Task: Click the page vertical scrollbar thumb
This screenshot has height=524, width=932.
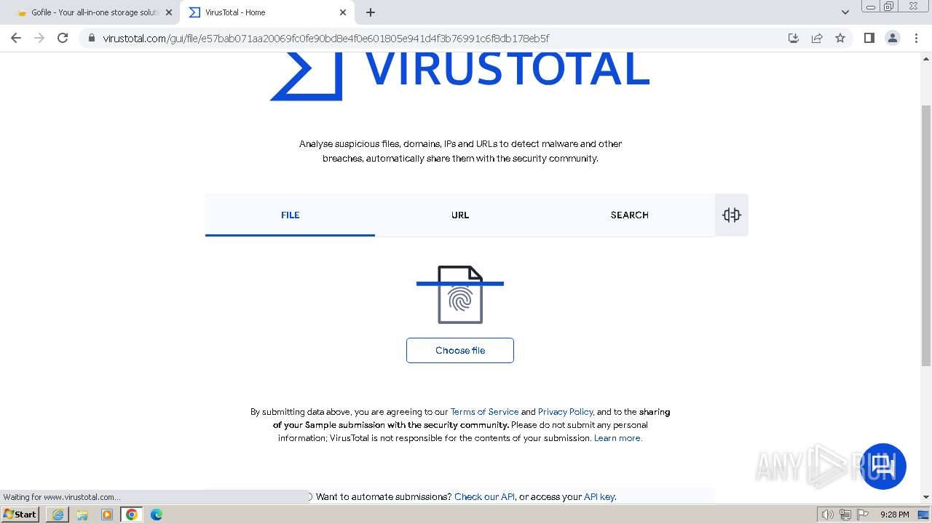Action: click(926, 235)
